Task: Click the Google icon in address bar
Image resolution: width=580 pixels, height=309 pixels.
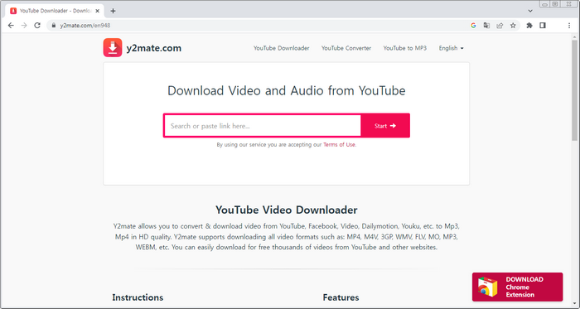Action: tap(473, 26)
